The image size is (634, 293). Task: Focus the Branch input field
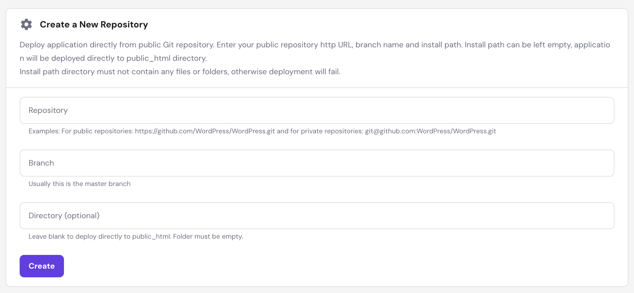click(316, 163)
